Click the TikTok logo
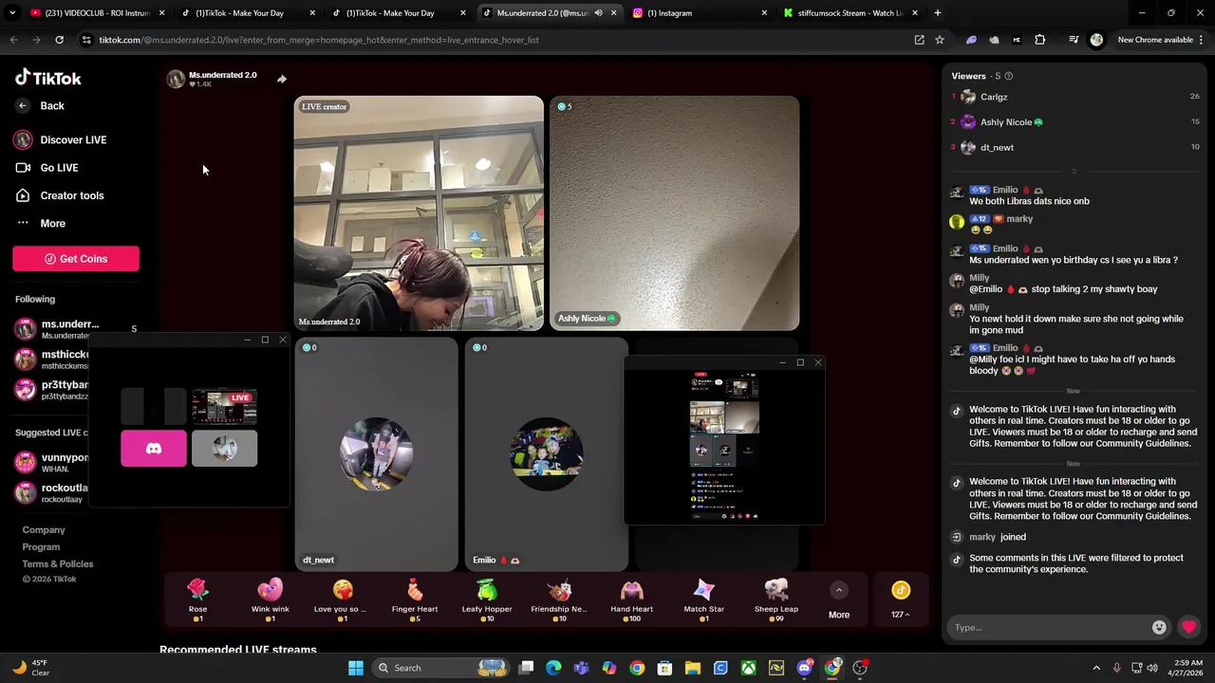Viewport: 1215px width, 683px height. 47,78
